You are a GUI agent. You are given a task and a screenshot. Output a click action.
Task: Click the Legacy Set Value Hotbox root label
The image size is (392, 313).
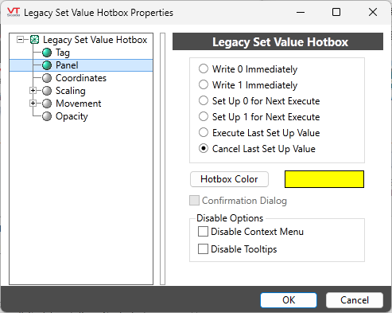pyautogui.click(x=95, y=40)
